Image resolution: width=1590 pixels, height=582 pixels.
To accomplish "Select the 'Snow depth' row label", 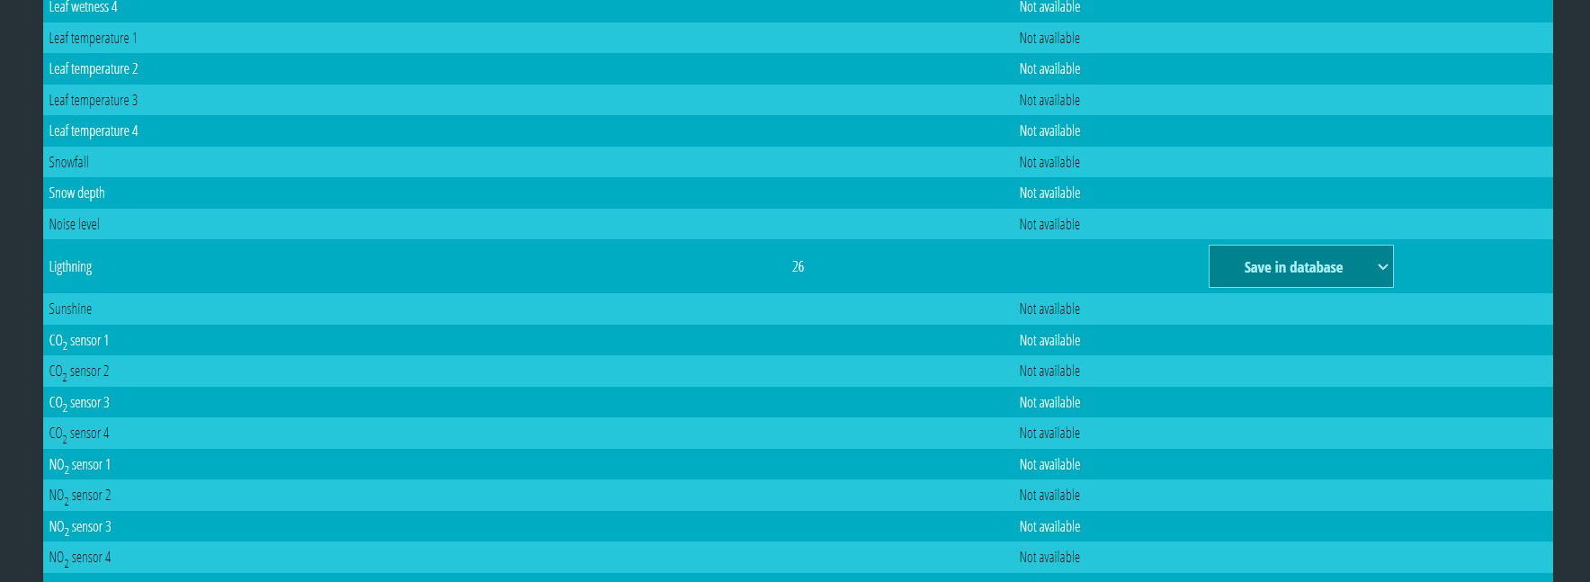I will click(x=76, y=193).
